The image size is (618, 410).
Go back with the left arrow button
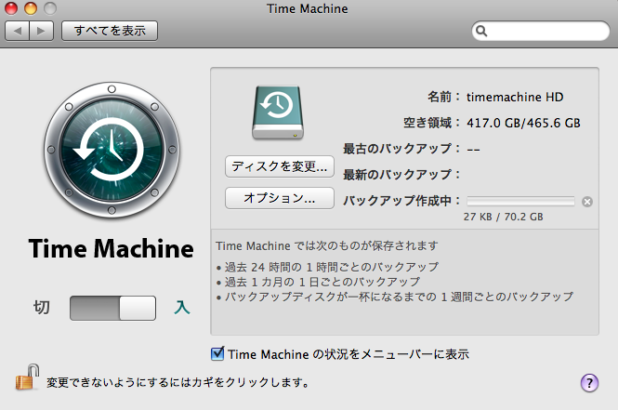coord(19,31)
